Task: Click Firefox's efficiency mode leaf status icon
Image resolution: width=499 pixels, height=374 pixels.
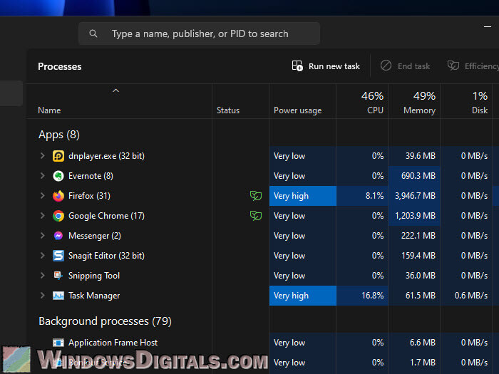Action: pyautogui.click(x=256, y=196)
